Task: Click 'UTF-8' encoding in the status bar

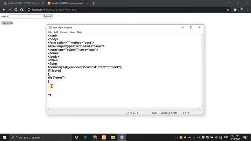Action: click(x=186, y=113)
